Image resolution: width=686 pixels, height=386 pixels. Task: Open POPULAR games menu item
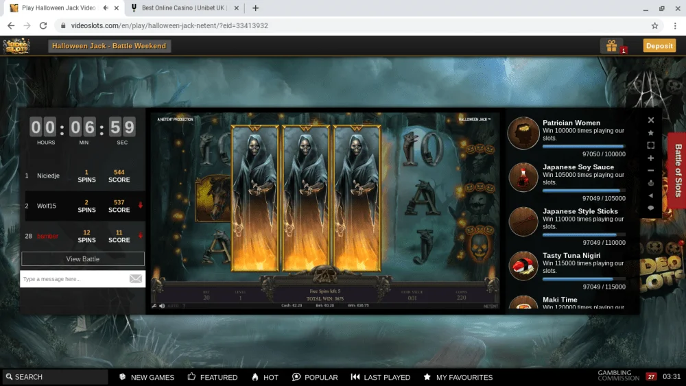[x=315, y=377]
